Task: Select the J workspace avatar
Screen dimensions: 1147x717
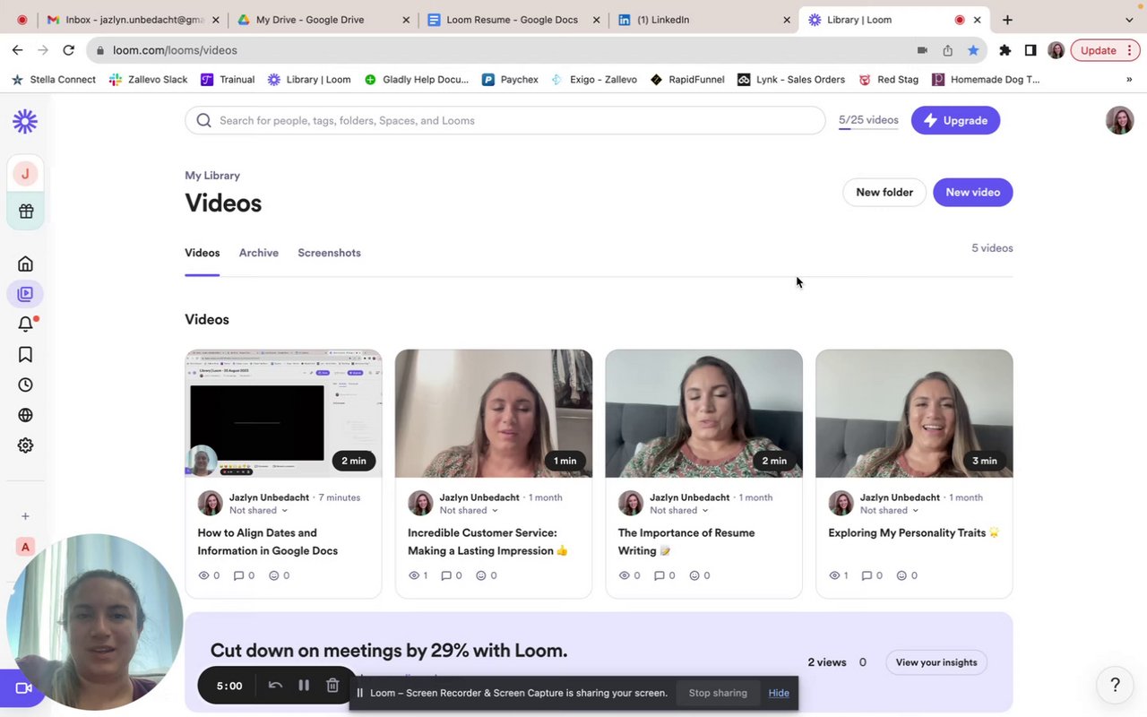Action: (x=25, y=174)
